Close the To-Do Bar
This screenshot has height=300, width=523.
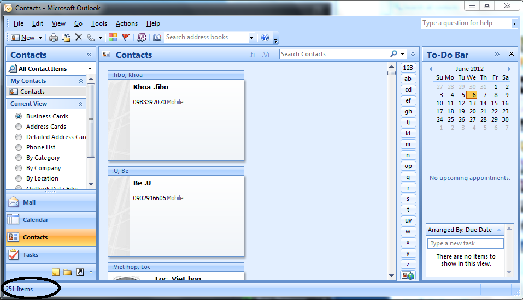pos(512,54)
